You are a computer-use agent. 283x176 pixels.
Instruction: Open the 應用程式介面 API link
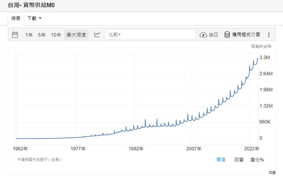click(246, 35)
